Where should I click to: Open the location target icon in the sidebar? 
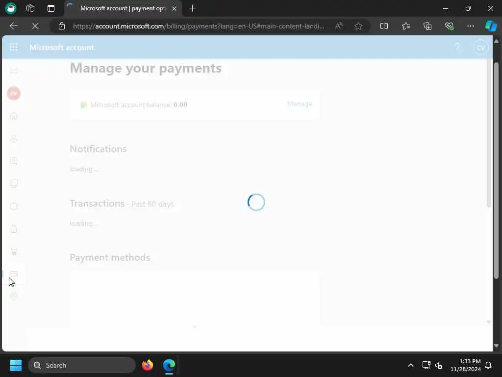(x=13, y=296)
